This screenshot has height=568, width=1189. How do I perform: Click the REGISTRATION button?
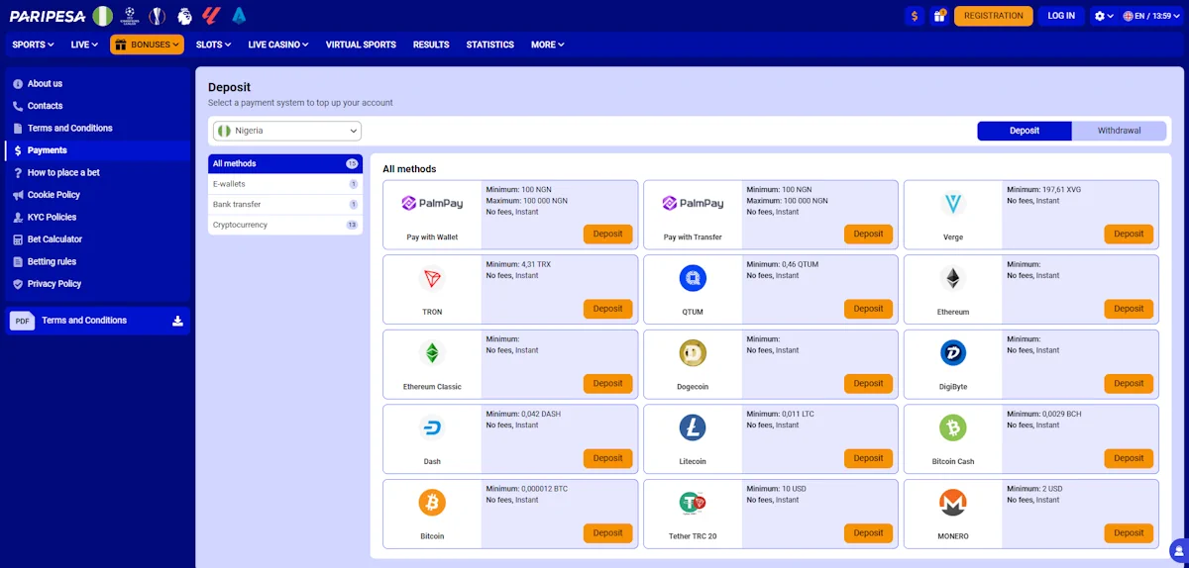[993, 16]
